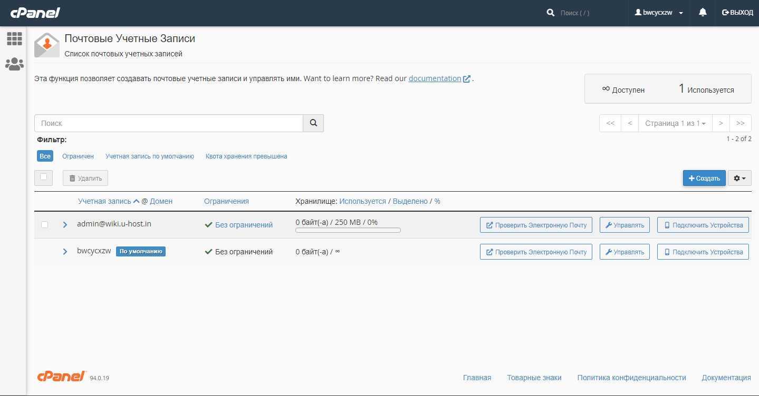Open the documentation link
The image size is (759, 396).
(x=435, y=78)
